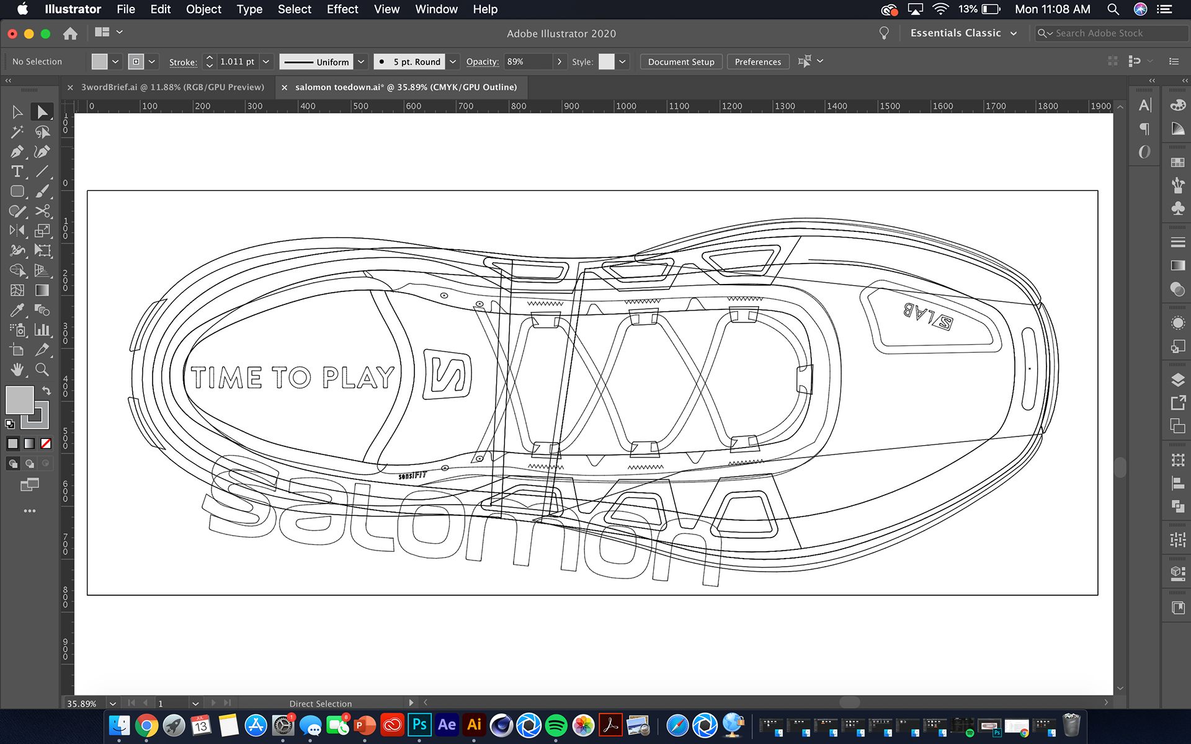Select the Paintbrush tool

(x=42, y=191)
